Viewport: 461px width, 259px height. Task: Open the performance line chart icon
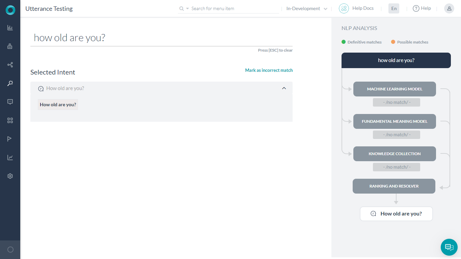(10, 157)
